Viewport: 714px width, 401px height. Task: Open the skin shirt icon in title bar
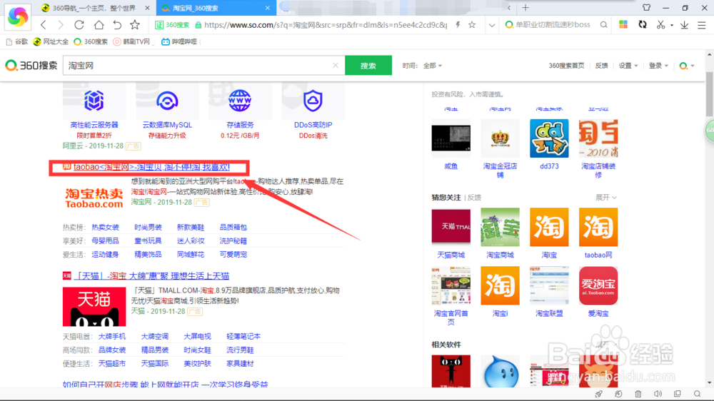point(646,8)
